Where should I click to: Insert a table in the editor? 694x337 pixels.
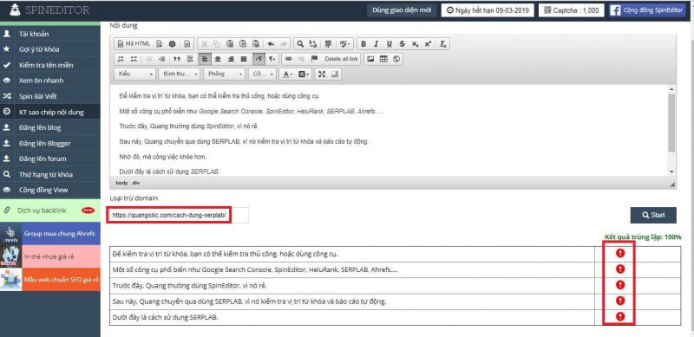click(x=383, y=59)
